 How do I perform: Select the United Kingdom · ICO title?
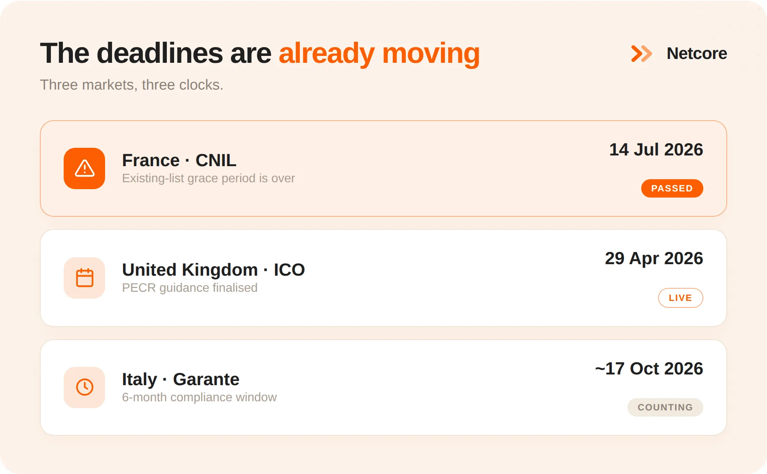pyautogui.click(x=213, y=270)
